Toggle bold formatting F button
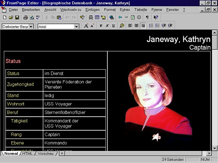The height and width of the screenshot is (163, 218). pyautogui.click(x=101, y=26)
